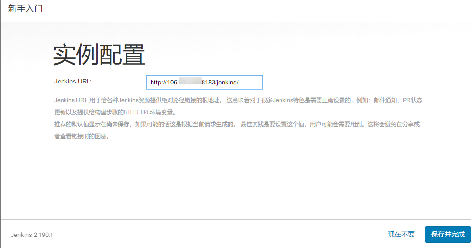The height and width of the screenshot is (248, 471).
Task: Click the 新手入门 title text
Action: [x=25, y=9]
